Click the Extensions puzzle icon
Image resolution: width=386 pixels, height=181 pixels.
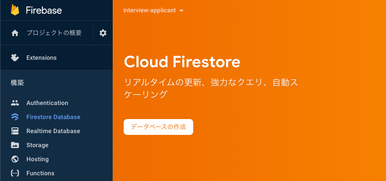coord(15,58)
